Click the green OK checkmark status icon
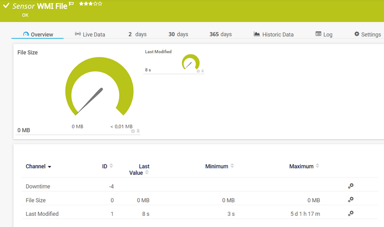384x227 pixels. 6,6
